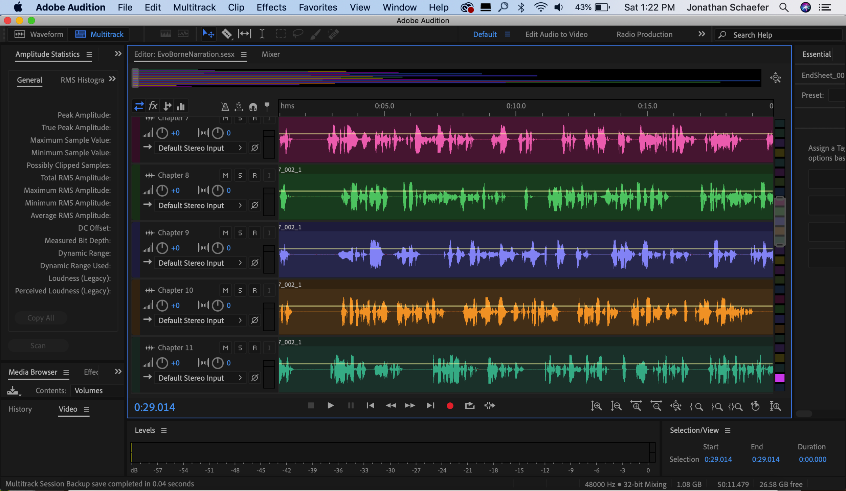Screen dimensions: 846x491
Task: Click the Multitrack view button
Action: tap(99, 34)
